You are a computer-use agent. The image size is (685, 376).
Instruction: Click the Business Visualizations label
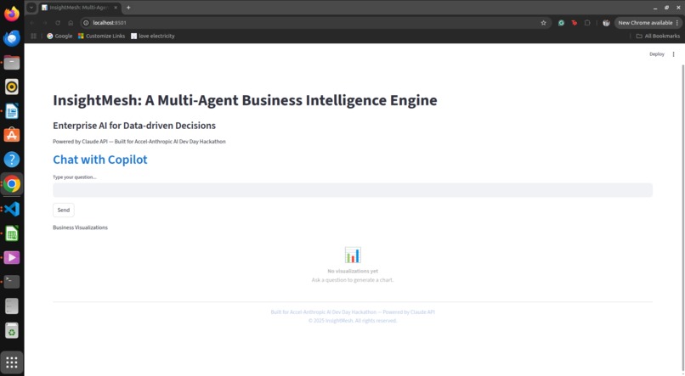[x=80, y=227]
